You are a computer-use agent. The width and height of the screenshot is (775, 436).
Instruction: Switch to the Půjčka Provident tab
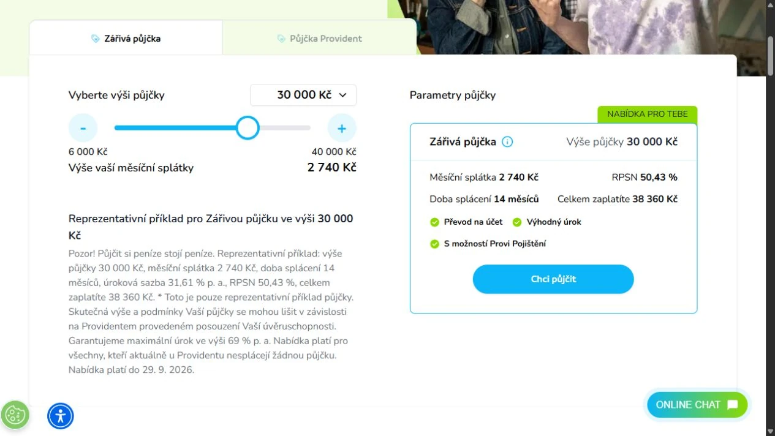tap(319, 39)
